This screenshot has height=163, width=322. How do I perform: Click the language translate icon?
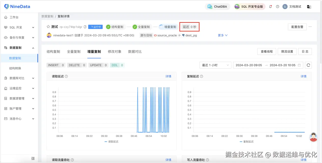point(309,7)
